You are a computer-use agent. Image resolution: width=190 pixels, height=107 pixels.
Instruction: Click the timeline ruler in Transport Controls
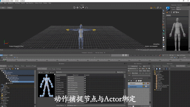click(94, 60)
